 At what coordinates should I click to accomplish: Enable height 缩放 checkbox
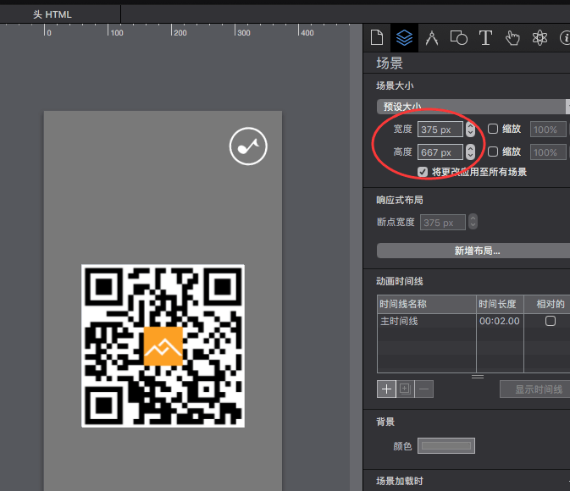click(x=493, y=152)
